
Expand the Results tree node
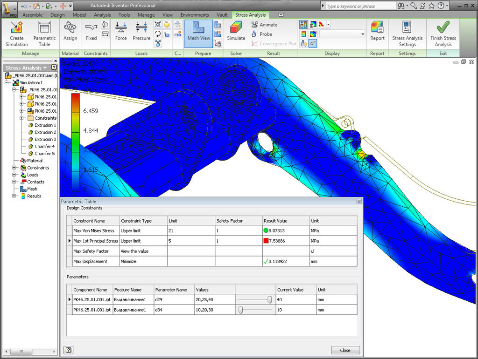[14, 196]
